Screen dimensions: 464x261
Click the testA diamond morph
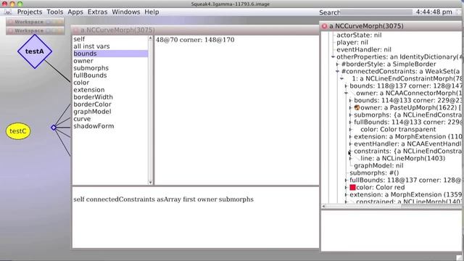pyautogui.click(x=35, y=51)
